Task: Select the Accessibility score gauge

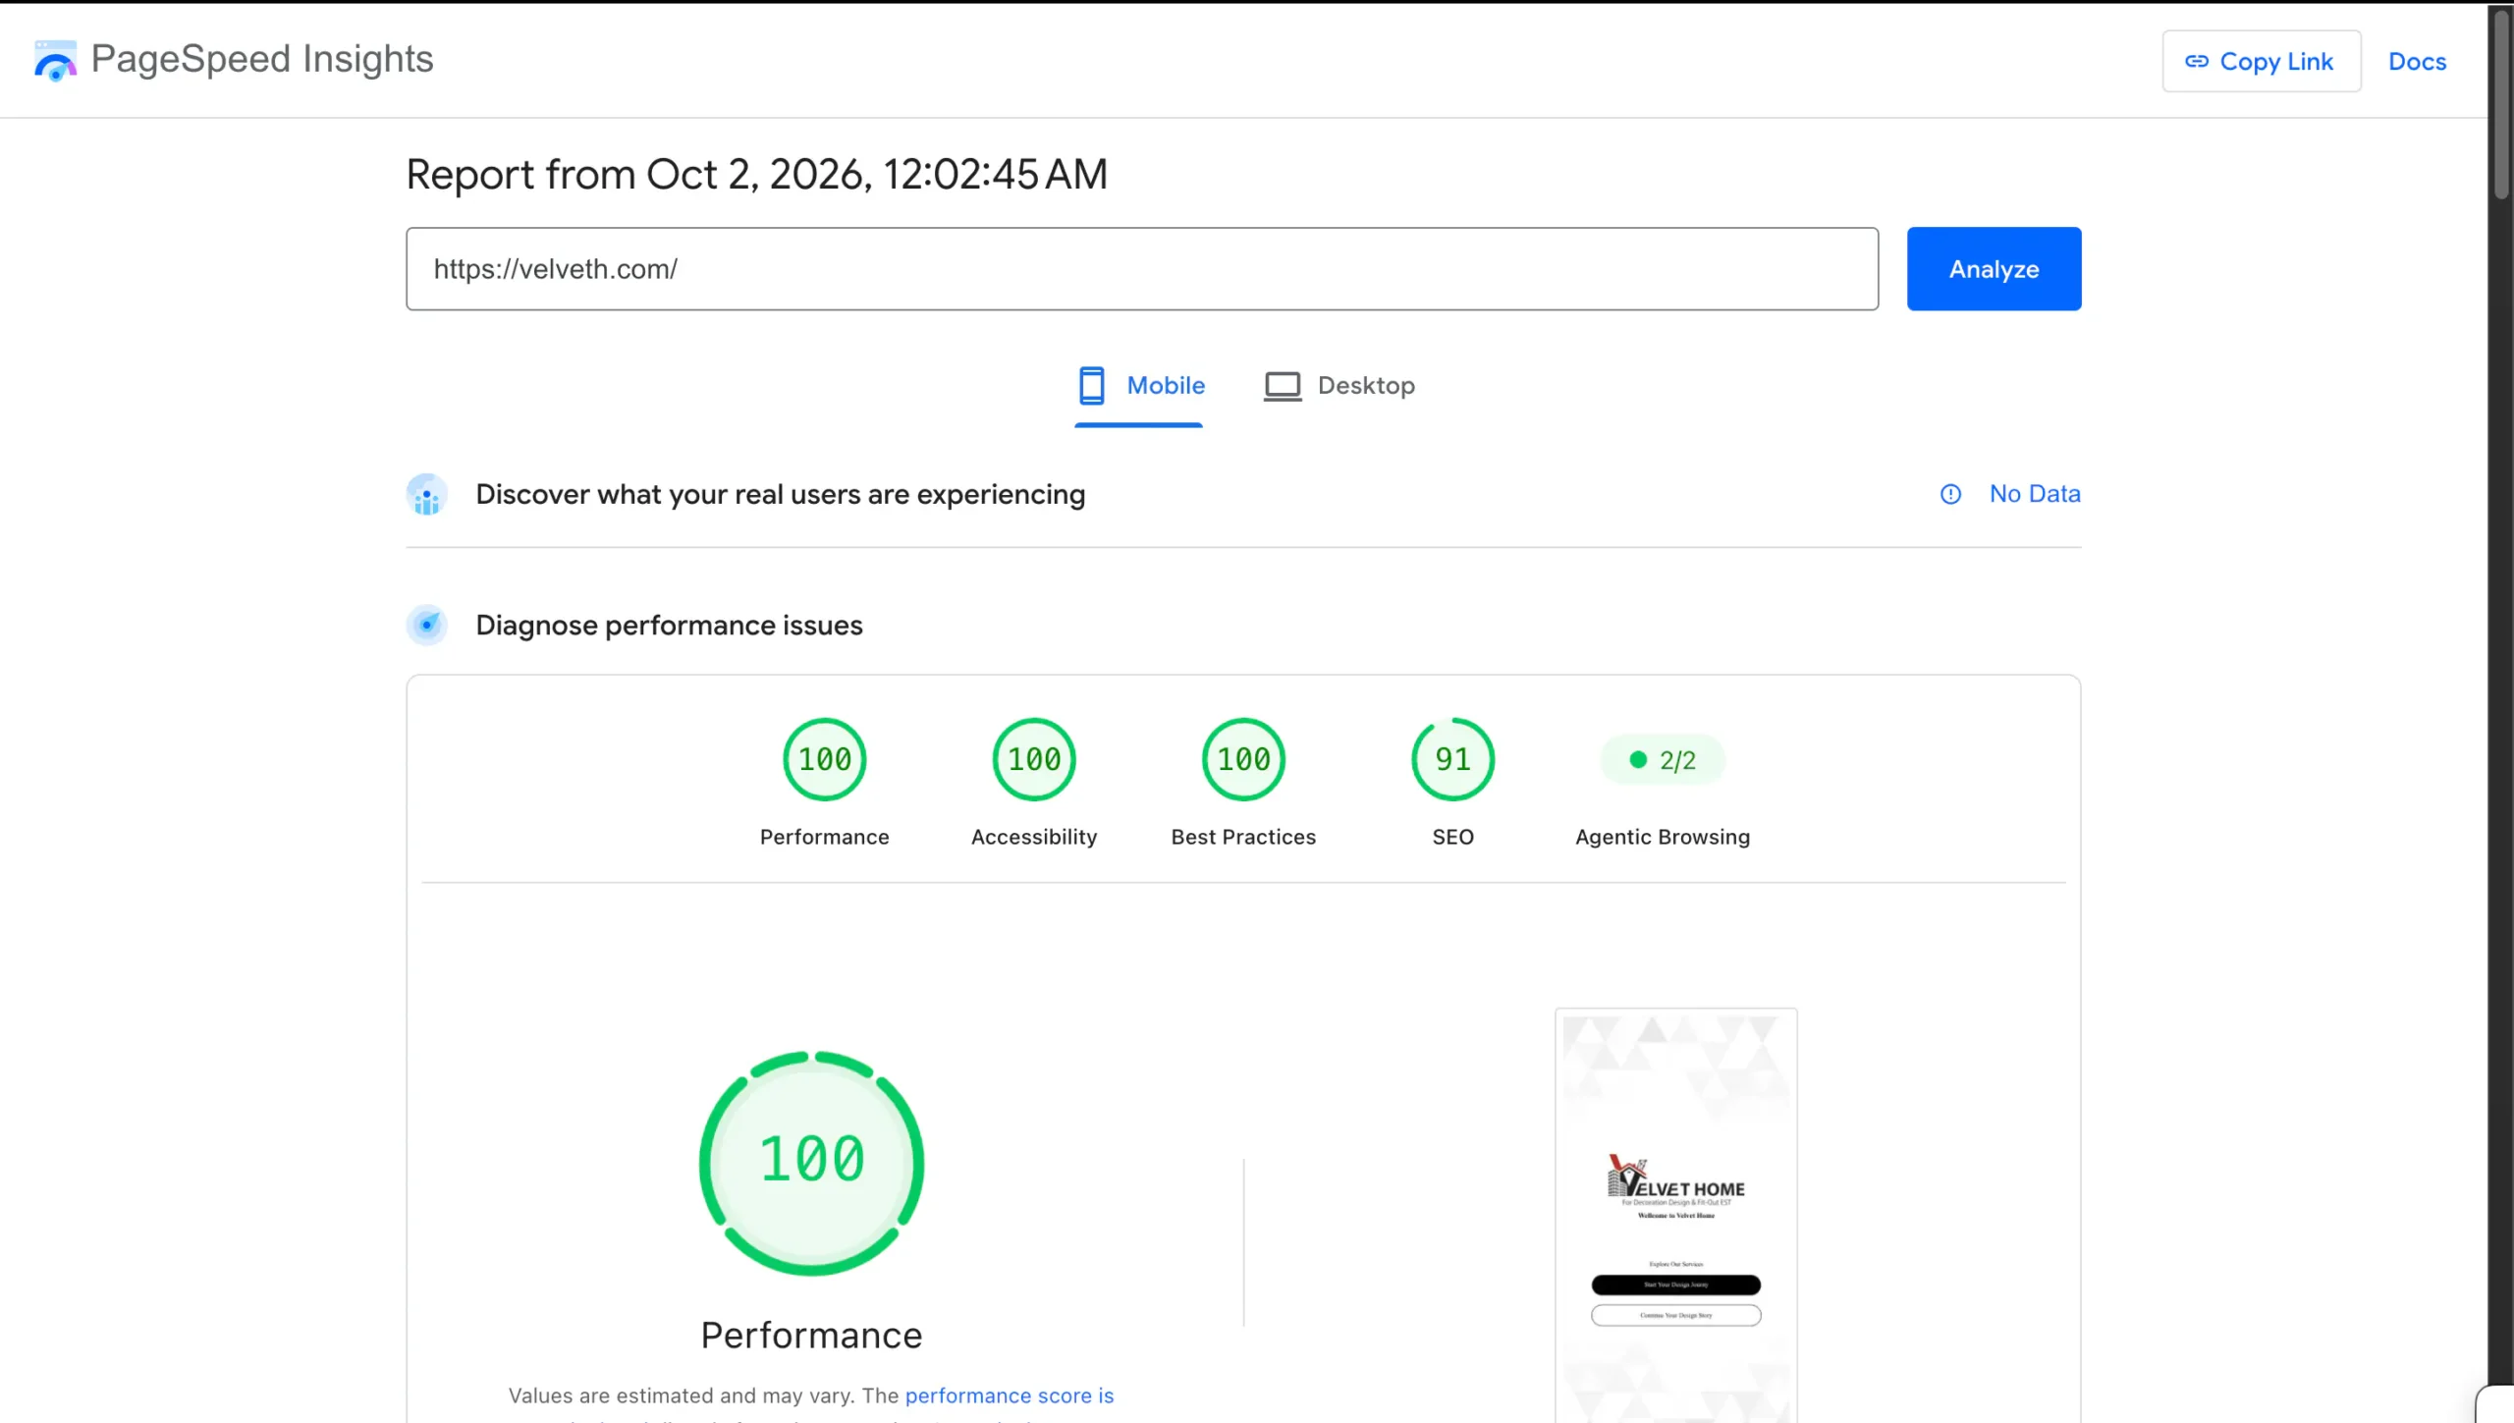Action: click(1034, 759)
